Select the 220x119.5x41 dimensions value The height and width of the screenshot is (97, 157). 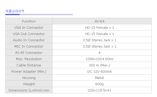pos(99,90)
